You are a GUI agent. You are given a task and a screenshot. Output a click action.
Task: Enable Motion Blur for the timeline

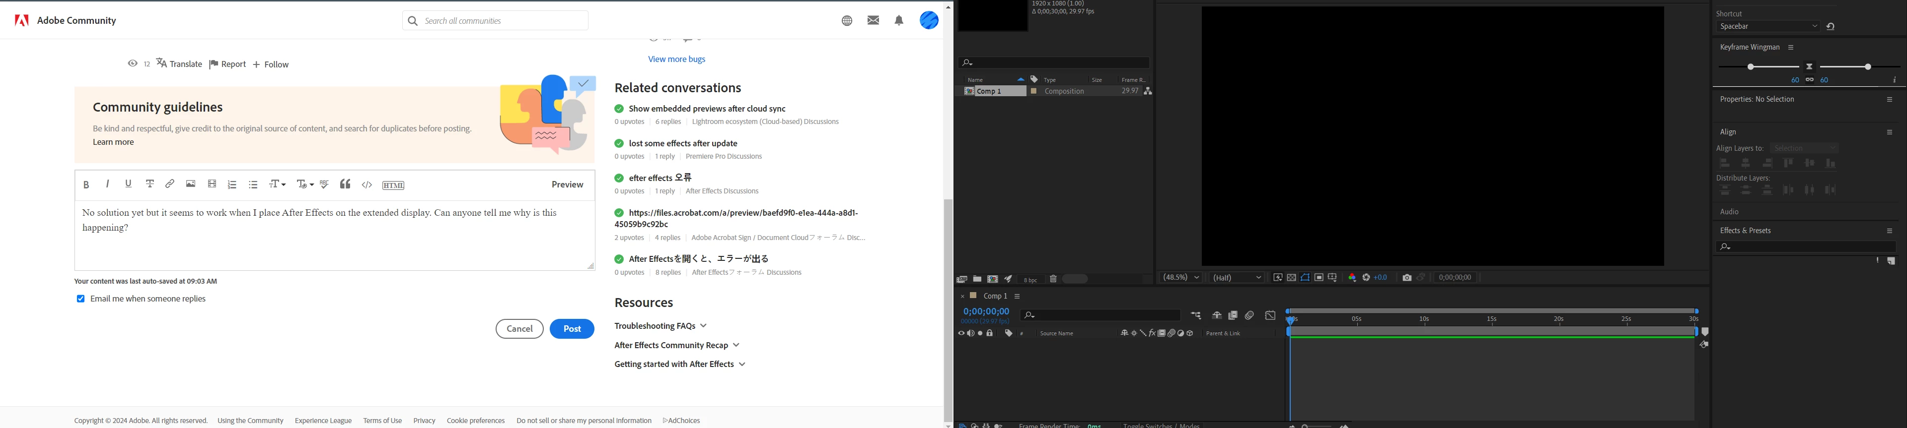1249,315
